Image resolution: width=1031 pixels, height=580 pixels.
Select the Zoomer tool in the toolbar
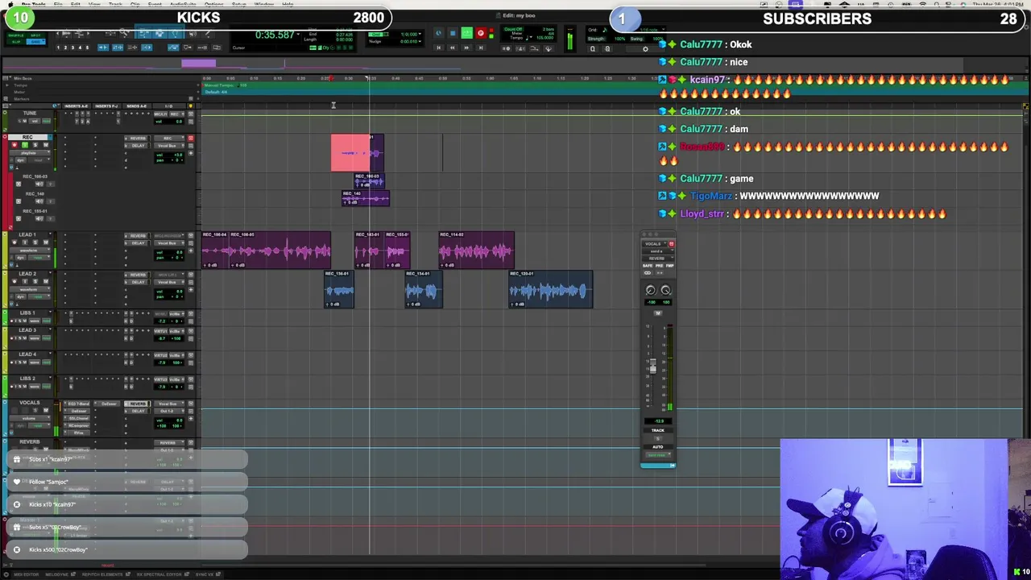pos(123,33)
